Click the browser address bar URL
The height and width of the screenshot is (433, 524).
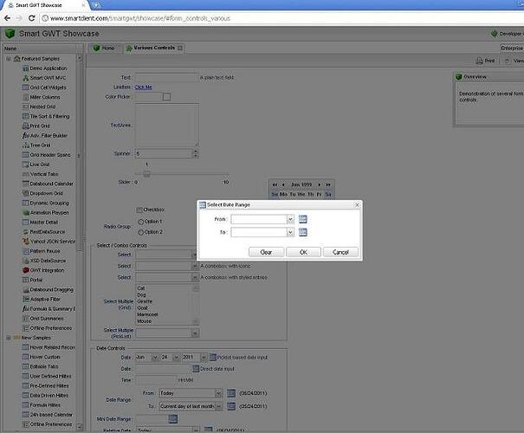tap(140, 18)
